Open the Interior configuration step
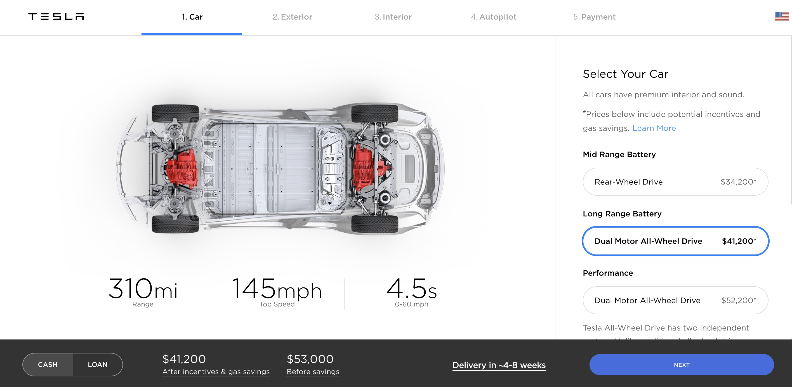The width and height of the screenshot is (792, 387). coord(393,17)
